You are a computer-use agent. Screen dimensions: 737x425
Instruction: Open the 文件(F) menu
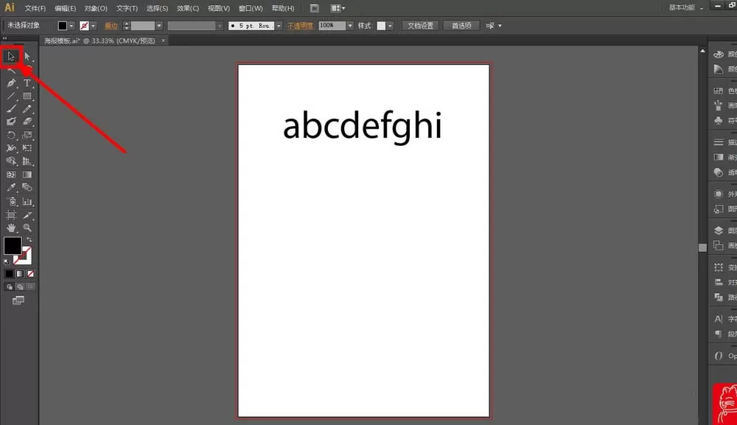click(x=35, y=8)
